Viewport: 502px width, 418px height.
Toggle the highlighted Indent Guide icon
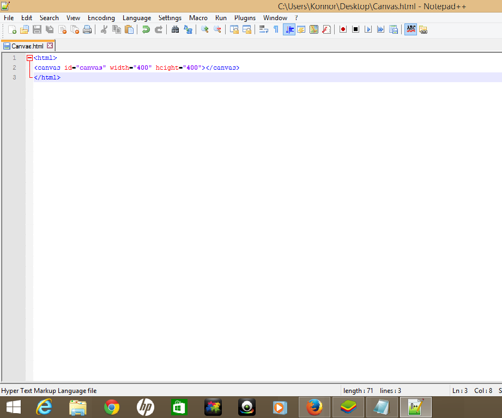pyautogui.click(x=289, y=30)
